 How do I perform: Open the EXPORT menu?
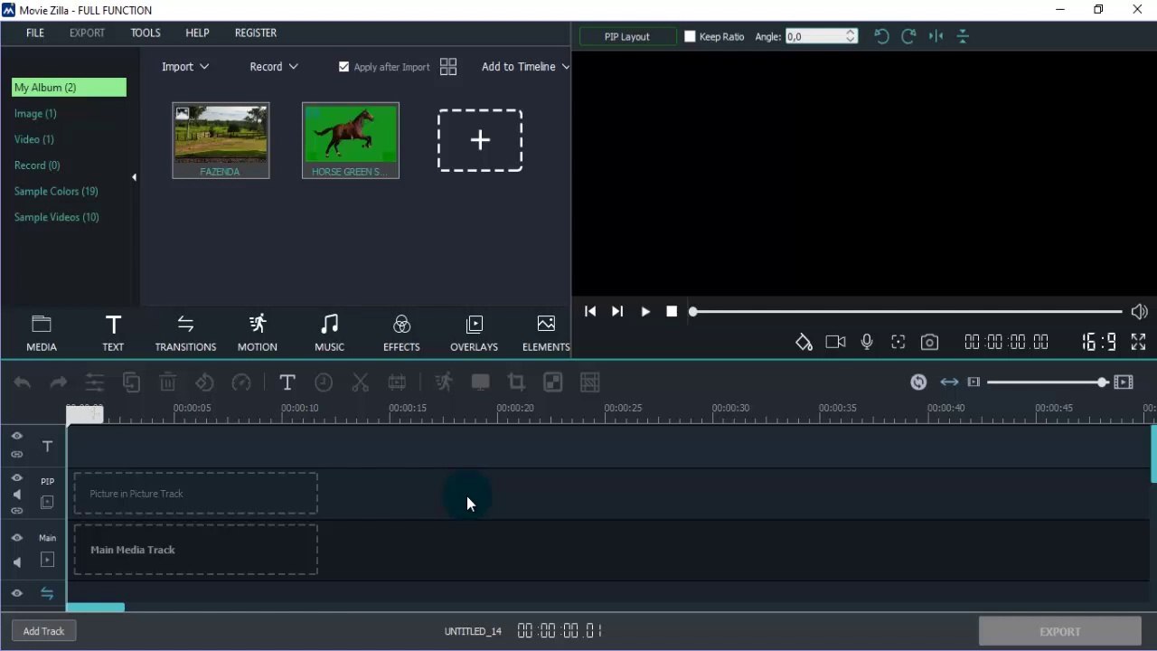pyautogui.click(x=87, y=33)
